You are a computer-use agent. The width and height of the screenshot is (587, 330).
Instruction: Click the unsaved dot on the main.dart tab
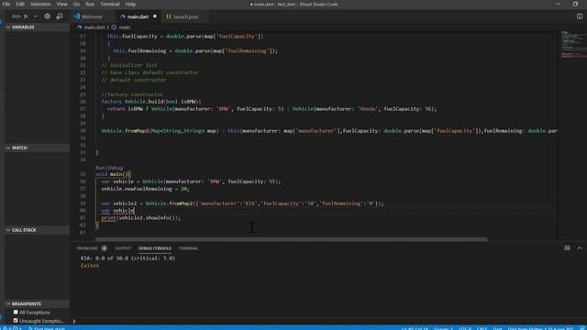coord(155,16)
